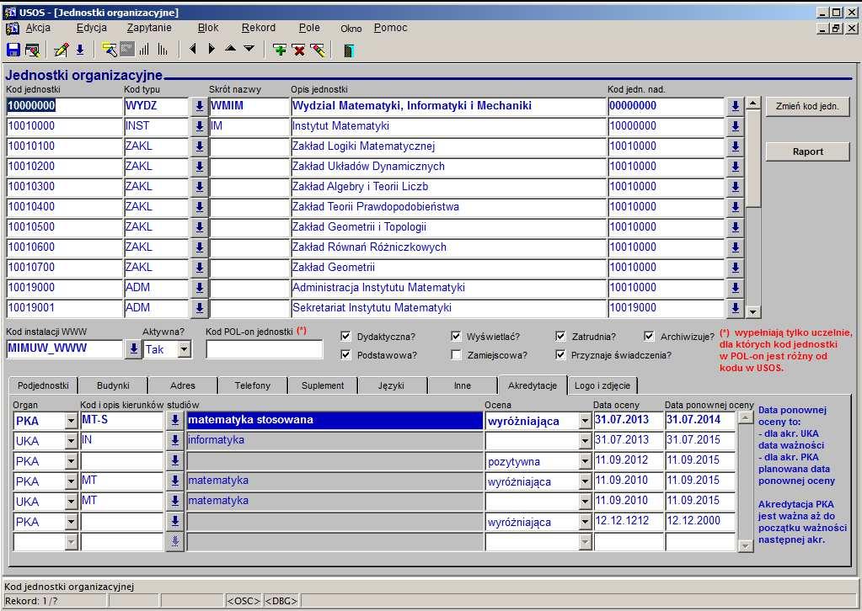
Task: Expand Organ dropdown for informatyka row
Action: tap(71, 441)
